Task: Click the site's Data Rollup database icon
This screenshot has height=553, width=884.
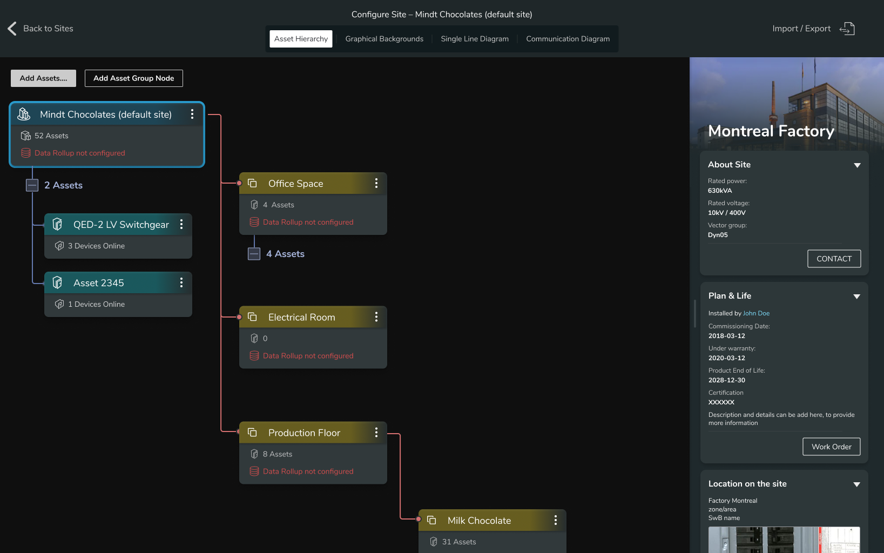Action: (26, 153)
